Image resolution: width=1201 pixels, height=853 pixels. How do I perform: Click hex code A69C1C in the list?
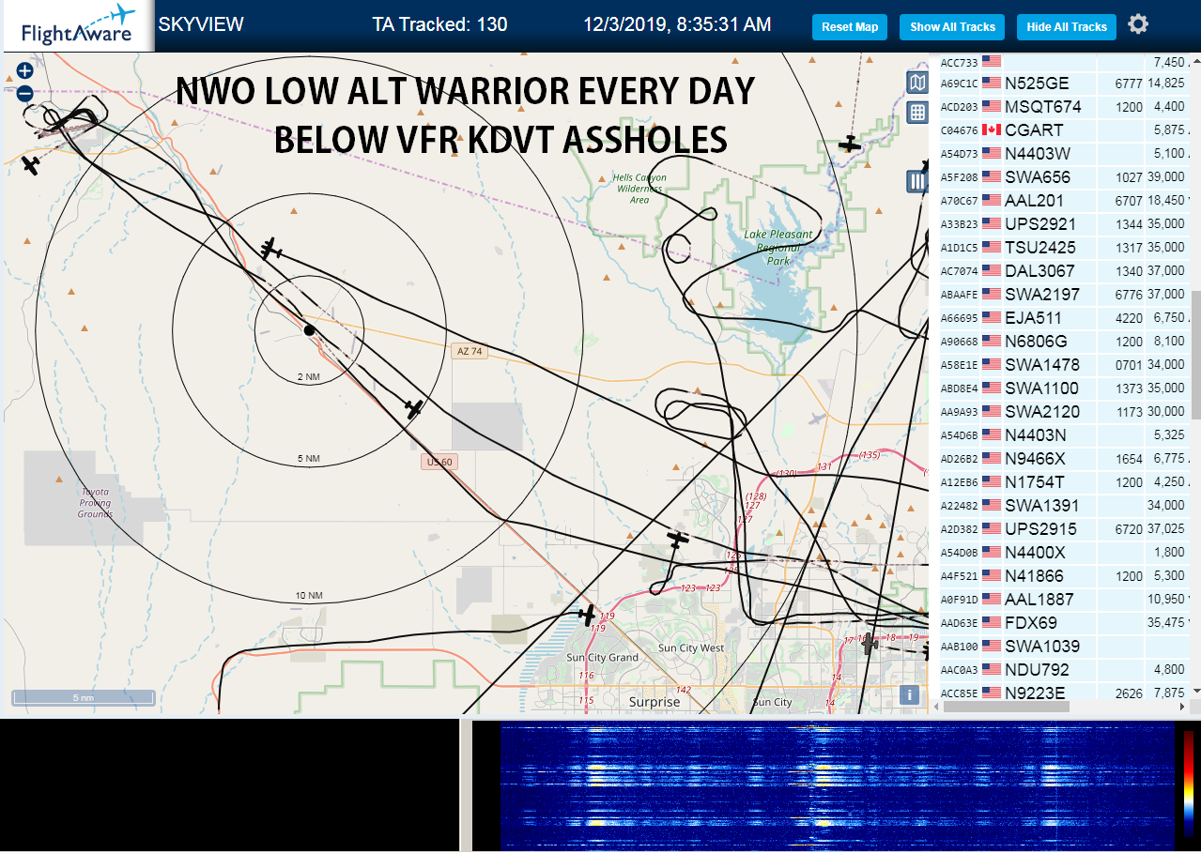click(x=959, y=84)
